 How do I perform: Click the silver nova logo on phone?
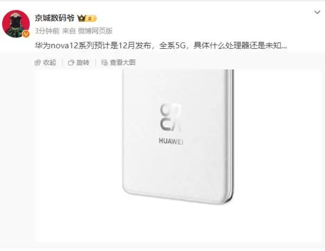(x=171, y=117)
